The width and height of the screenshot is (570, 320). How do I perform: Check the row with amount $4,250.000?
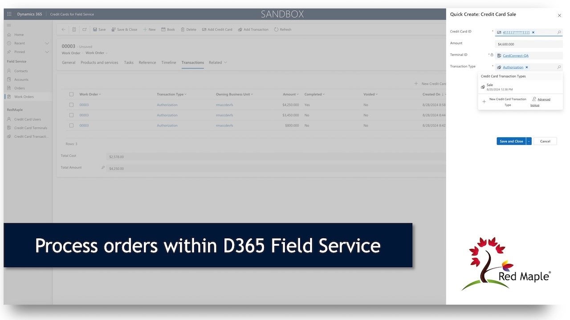[71, 105]
